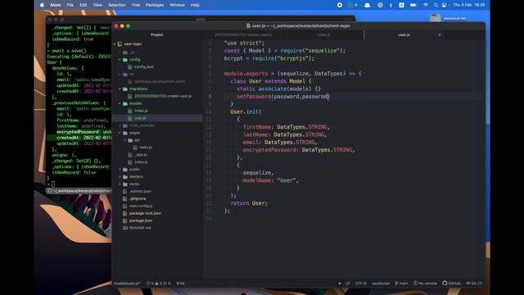Click the migrations folder icon
The image size is (524, 295).
[x=125, y=89]
